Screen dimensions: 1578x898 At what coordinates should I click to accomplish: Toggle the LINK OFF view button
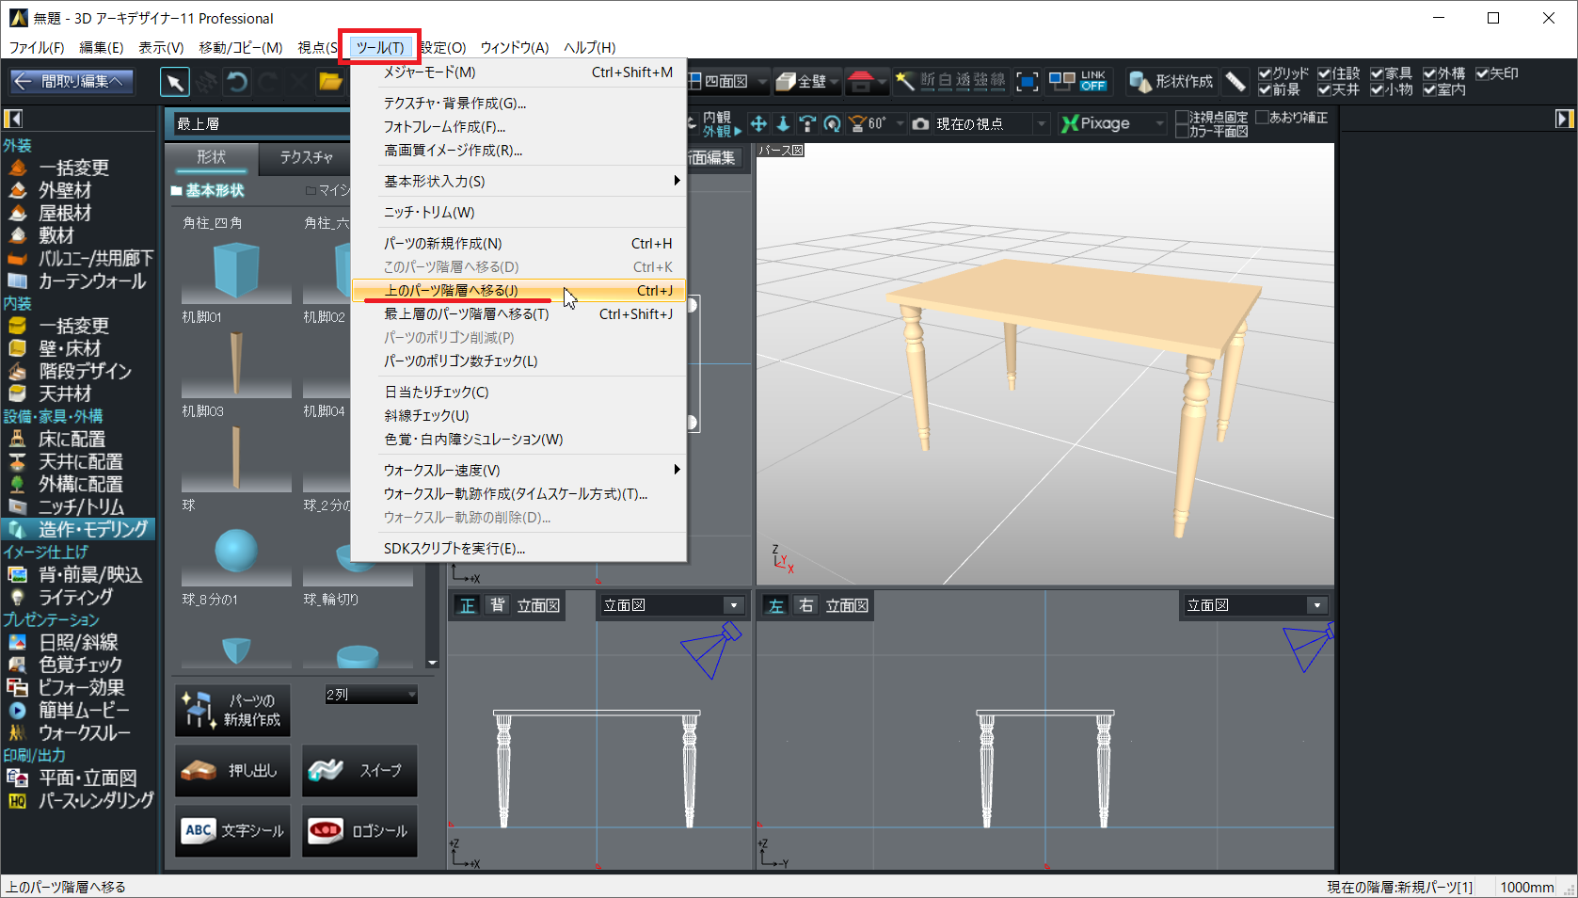[1092, 82]
